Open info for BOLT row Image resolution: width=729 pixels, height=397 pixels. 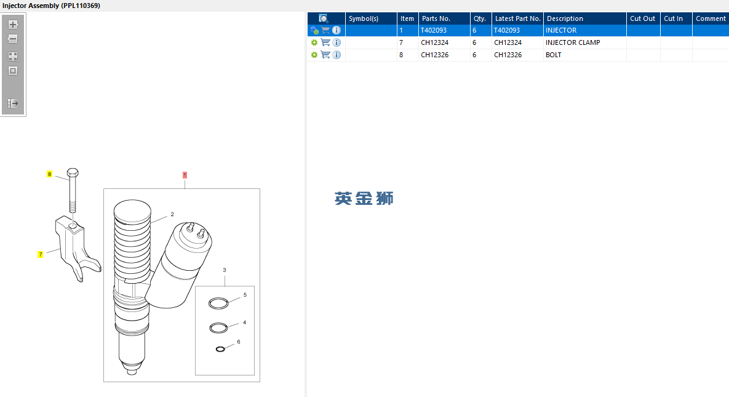pos(337,55)
